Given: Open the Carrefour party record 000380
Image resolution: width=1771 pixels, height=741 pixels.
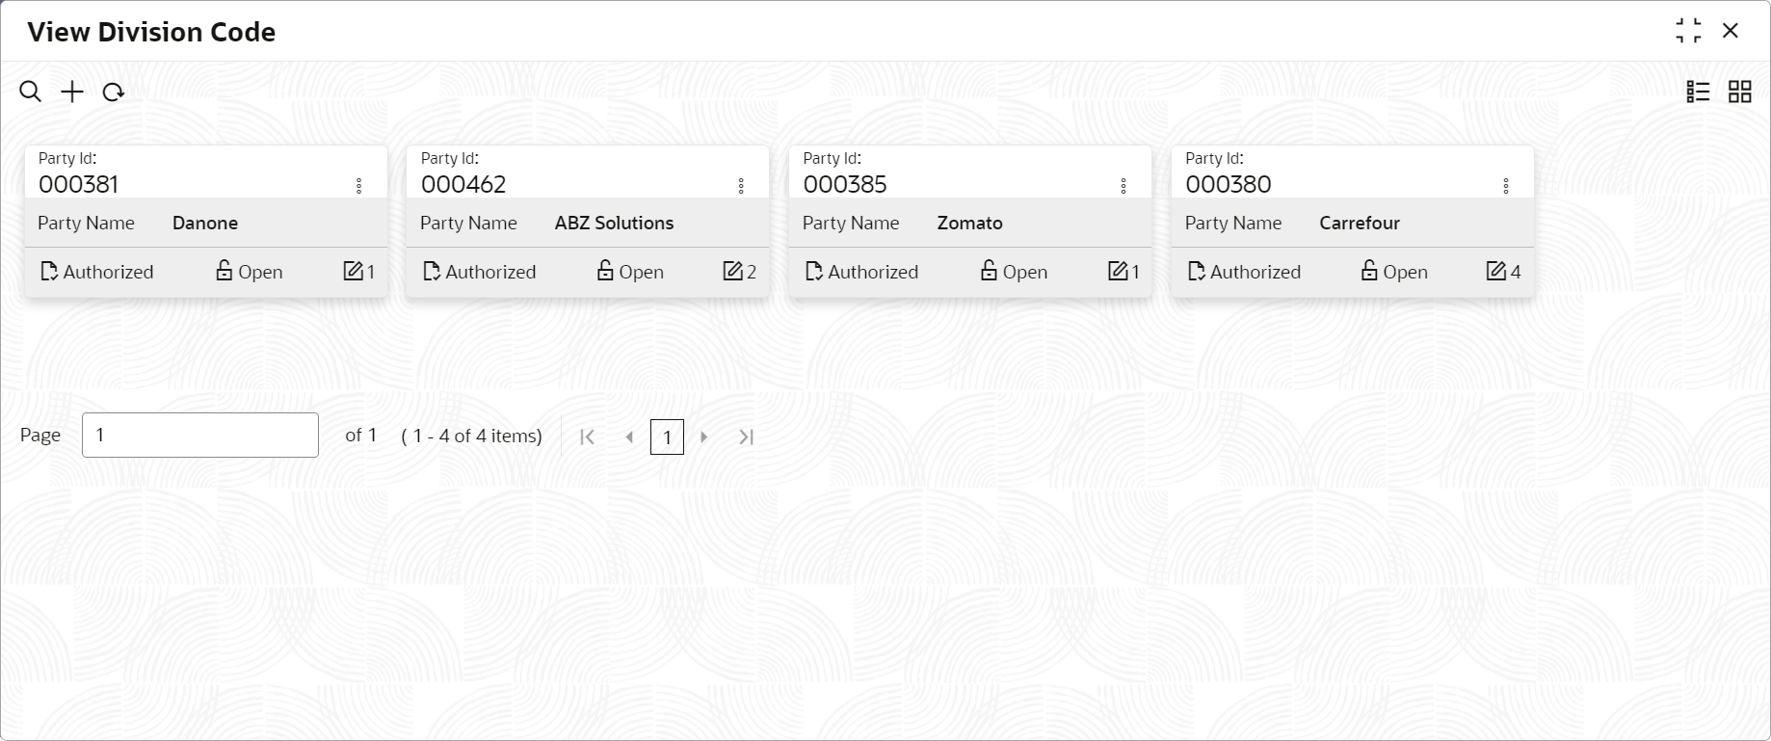Looking at the screenshot, I should click(x=1229, y=184).
